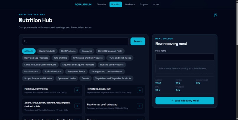Click the Beans, snap, green, canned title
The height and width of the screenshot is (120, 238).
[x=47, y=105]
